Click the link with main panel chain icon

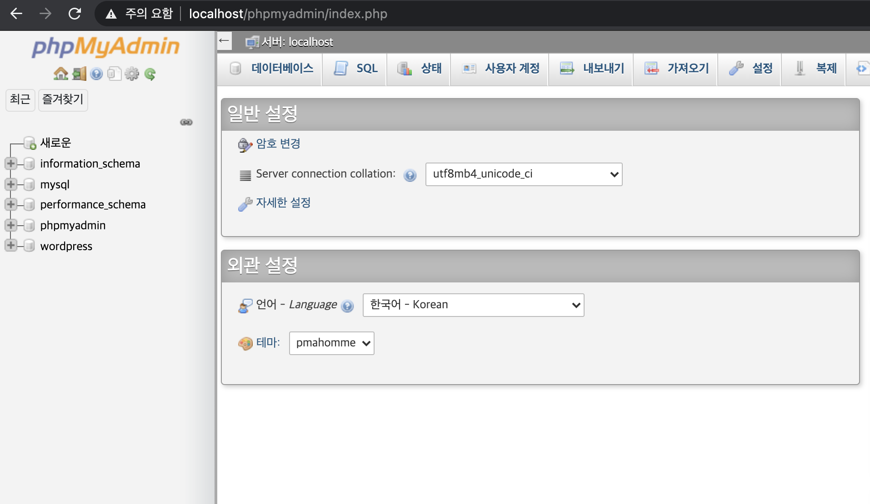coord(186,122)
